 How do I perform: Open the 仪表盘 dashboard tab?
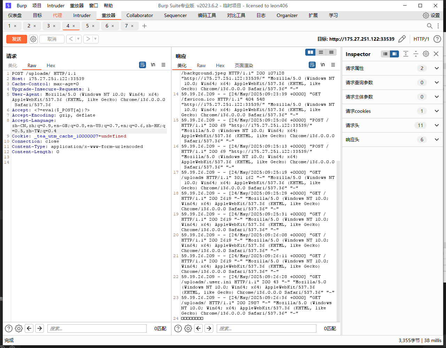coord(15,15)
